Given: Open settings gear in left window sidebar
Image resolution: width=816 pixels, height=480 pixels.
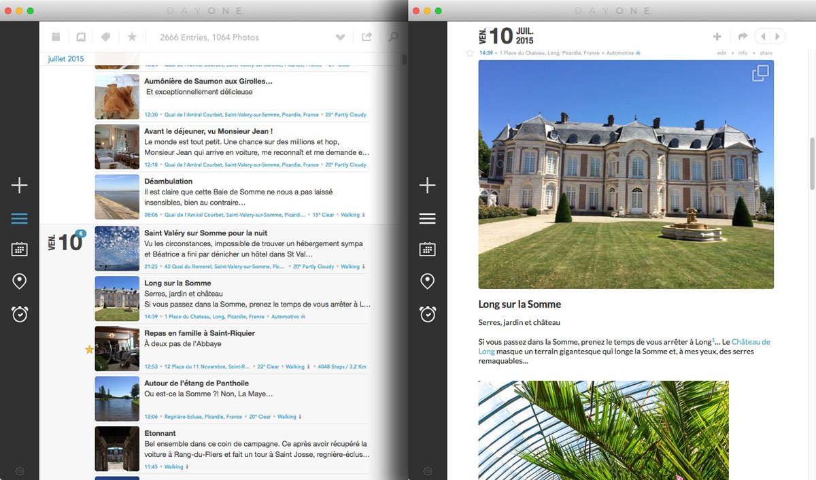Looking at the screenshot, I should pos(19,471).
